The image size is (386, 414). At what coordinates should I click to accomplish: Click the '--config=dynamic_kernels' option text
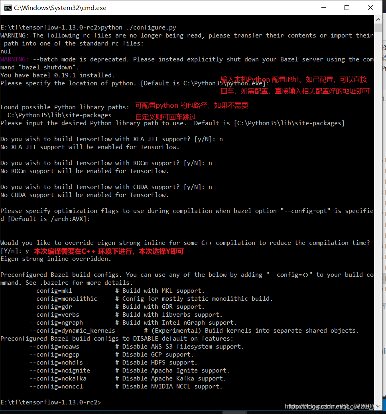[x=72, y=331]
